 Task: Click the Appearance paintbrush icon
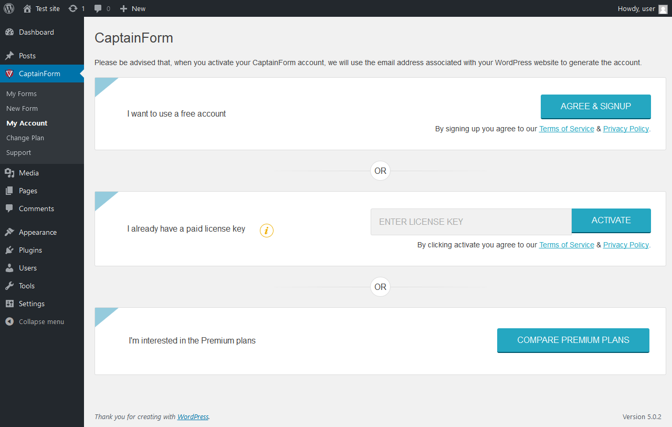coord(9,232)
